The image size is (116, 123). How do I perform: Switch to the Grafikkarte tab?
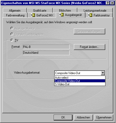[40, 11]
